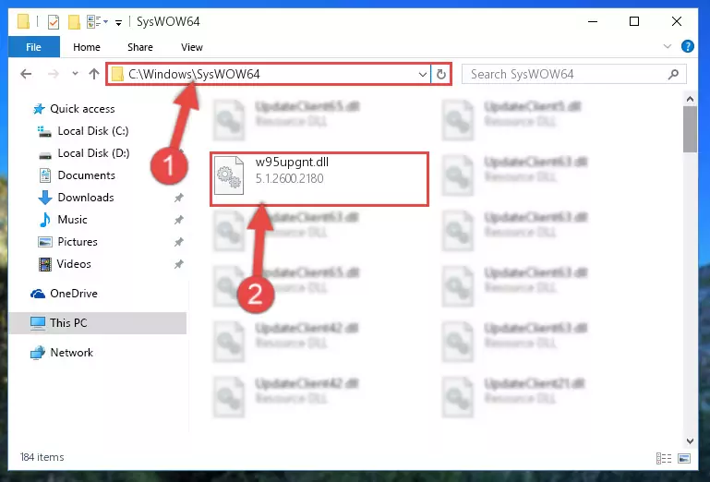Image resolution: width=710 pixels, height=482 pixels.
Task: Click the New folder icon in title bar
Action: (74, 22)
